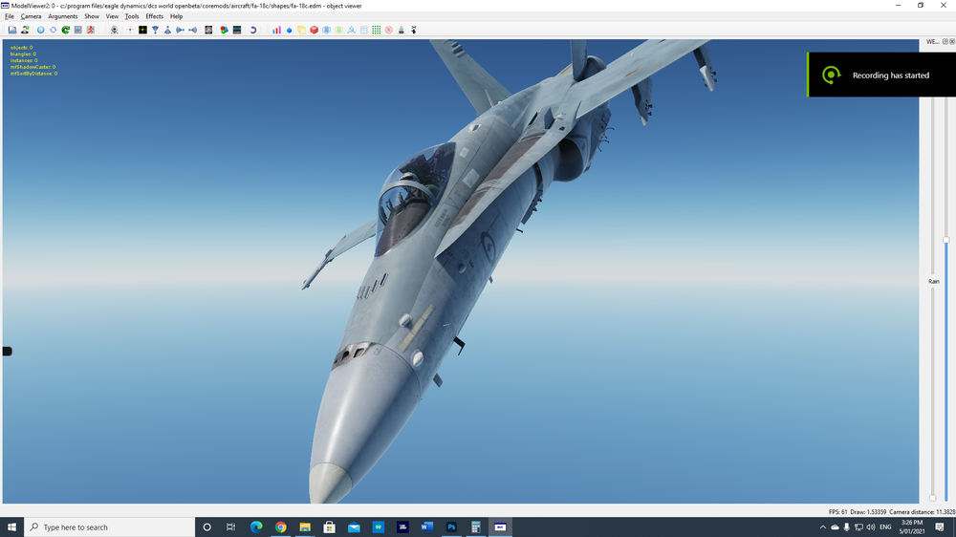Screen dimensions: 956x537
Task: Click the black tab on viewport left edge
Action: [x=8, y=351]
